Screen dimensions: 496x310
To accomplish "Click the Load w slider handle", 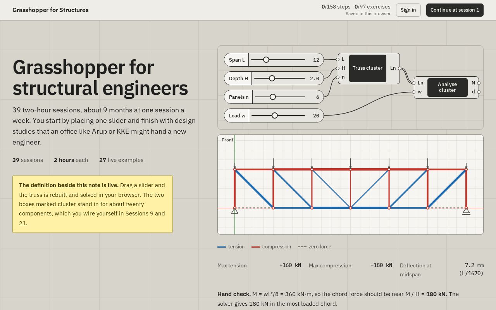I will click(x=275, y=115).
